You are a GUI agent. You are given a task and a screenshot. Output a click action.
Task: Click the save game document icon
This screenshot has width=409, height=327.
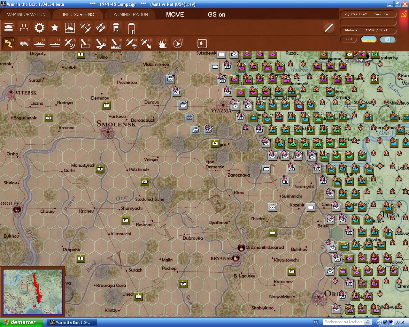tap(116, 28)
